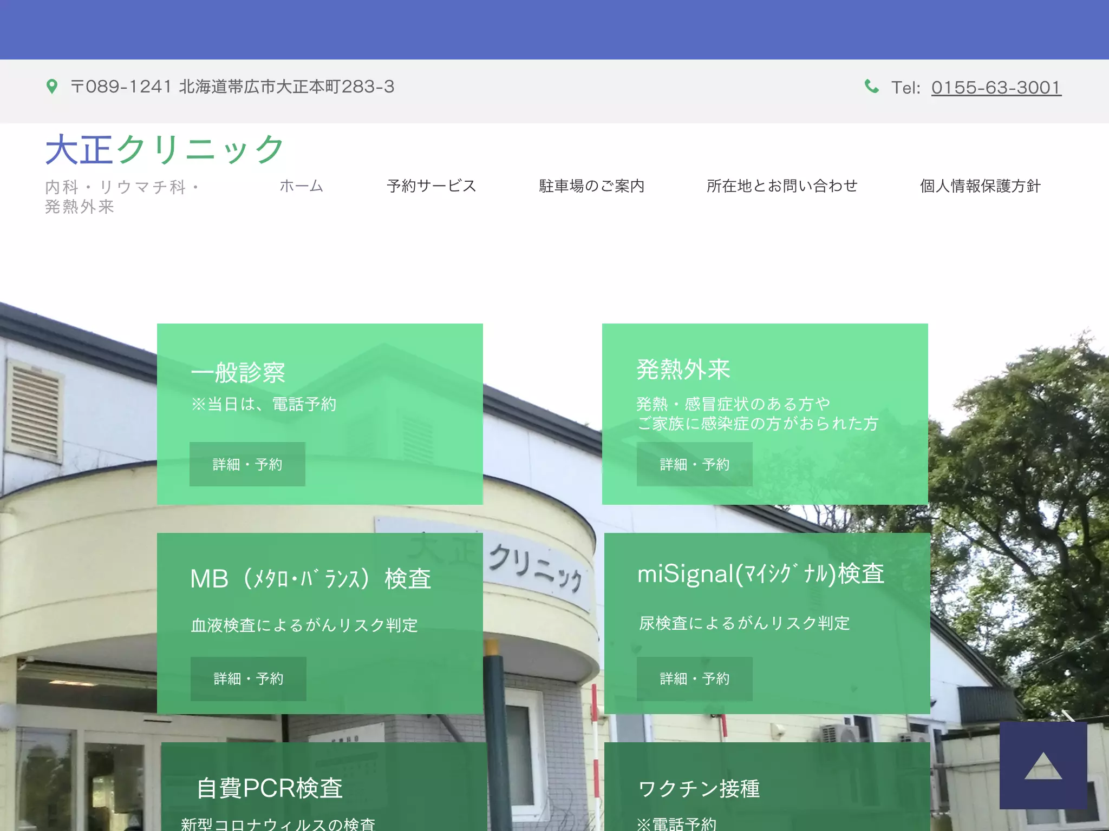Select the miSignal(ﾏｲｼｸﾞﾅﾙ)検査 heading
The width and height of the screenshot is (1109, 831).
761,573
